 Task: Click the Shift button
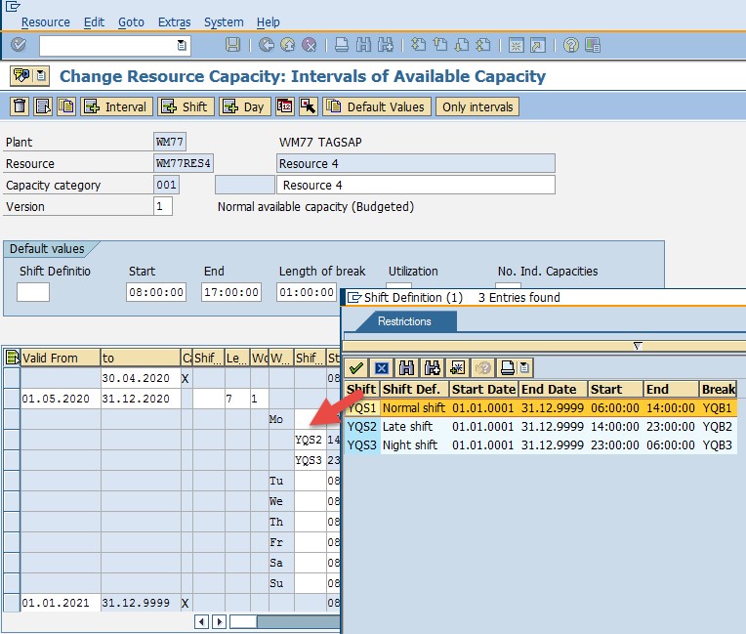tap(186, 106)
